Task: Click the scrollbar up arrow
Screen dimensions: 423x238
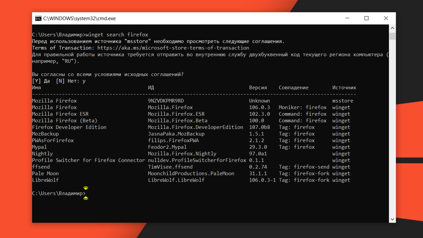Action: click(392, 28)
